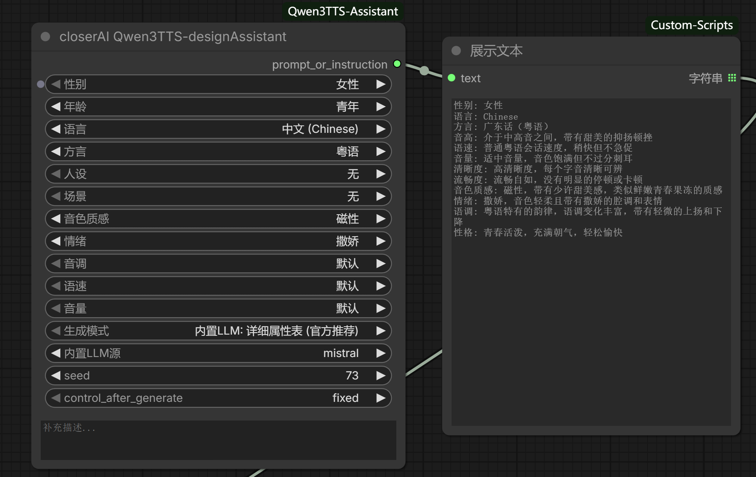The height and width of the screenshot is (477, 756).
Task: Collapse the 展示文本 node
Action: [x=456, y=51]
